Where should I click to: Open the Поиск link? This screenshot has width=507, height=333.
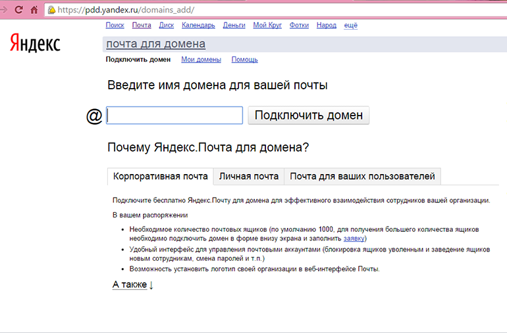point(115,25)
